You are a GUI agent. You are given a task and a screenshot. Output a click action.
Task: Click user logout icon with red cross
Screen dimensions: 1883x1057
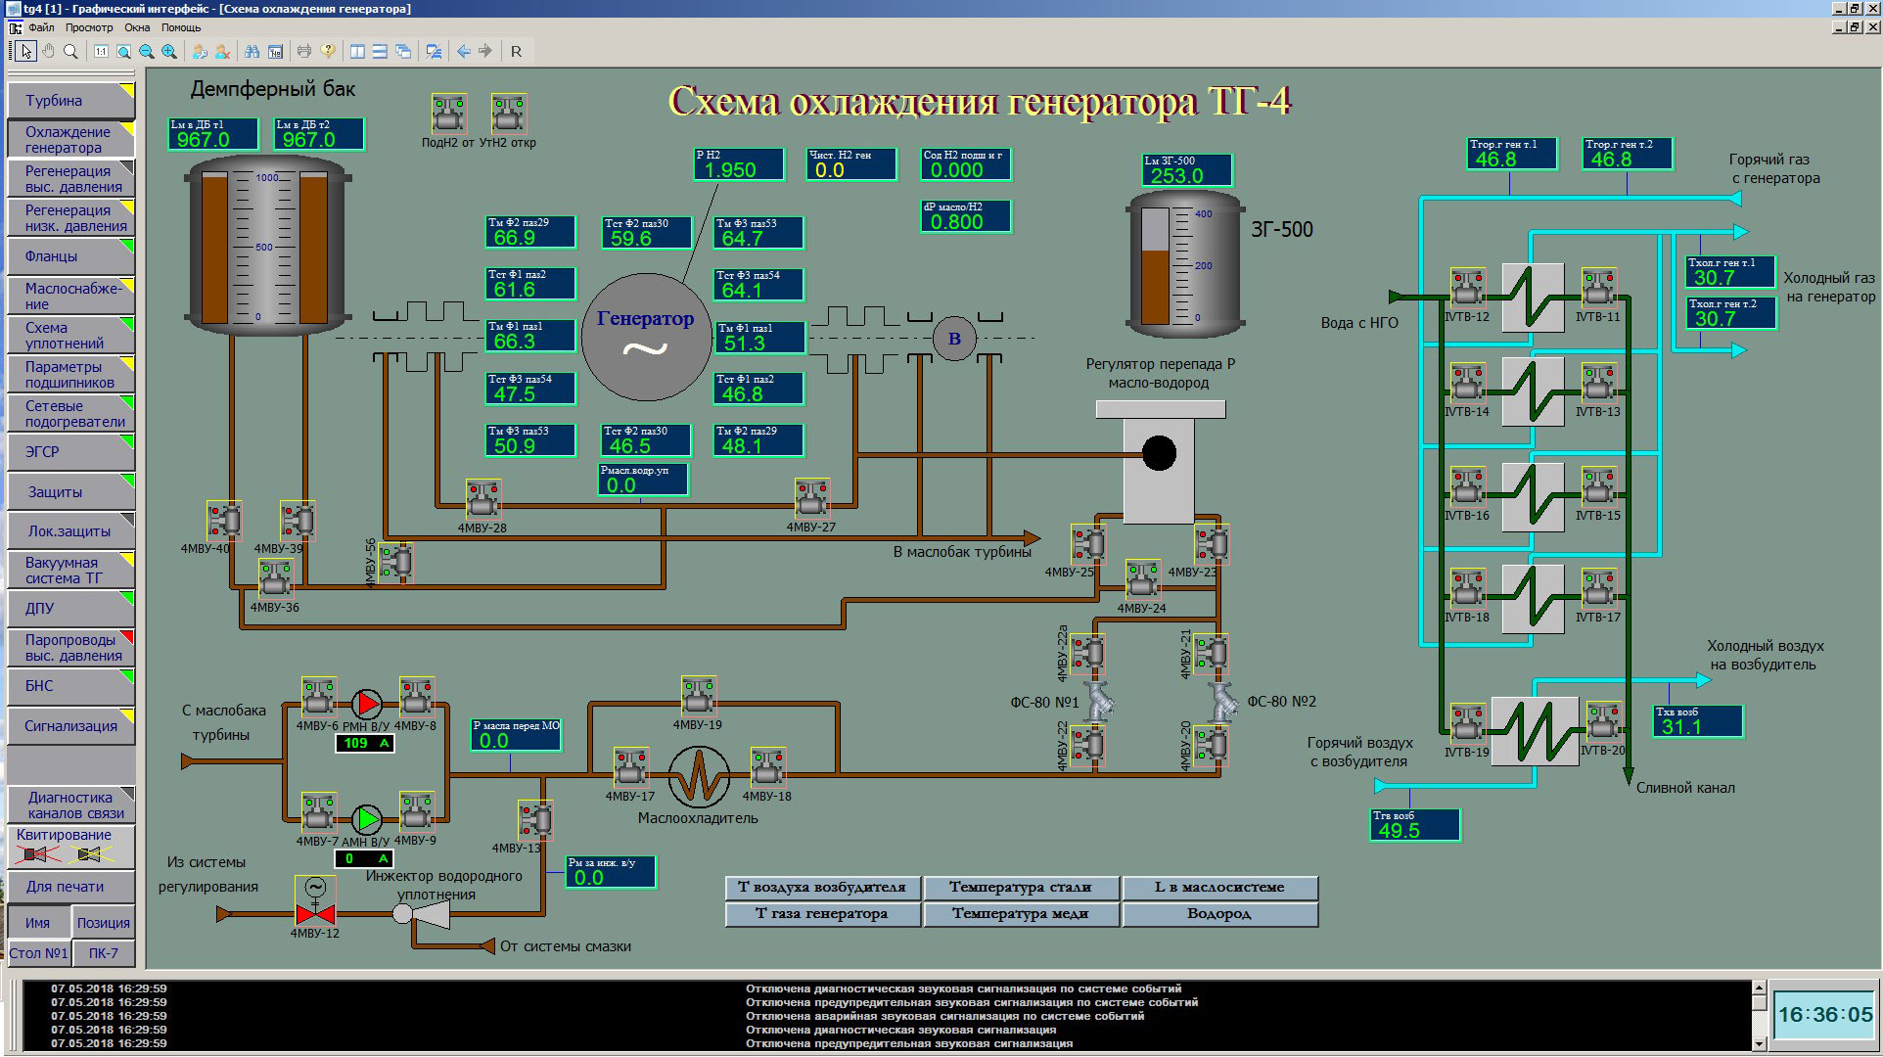coord(222,51)
